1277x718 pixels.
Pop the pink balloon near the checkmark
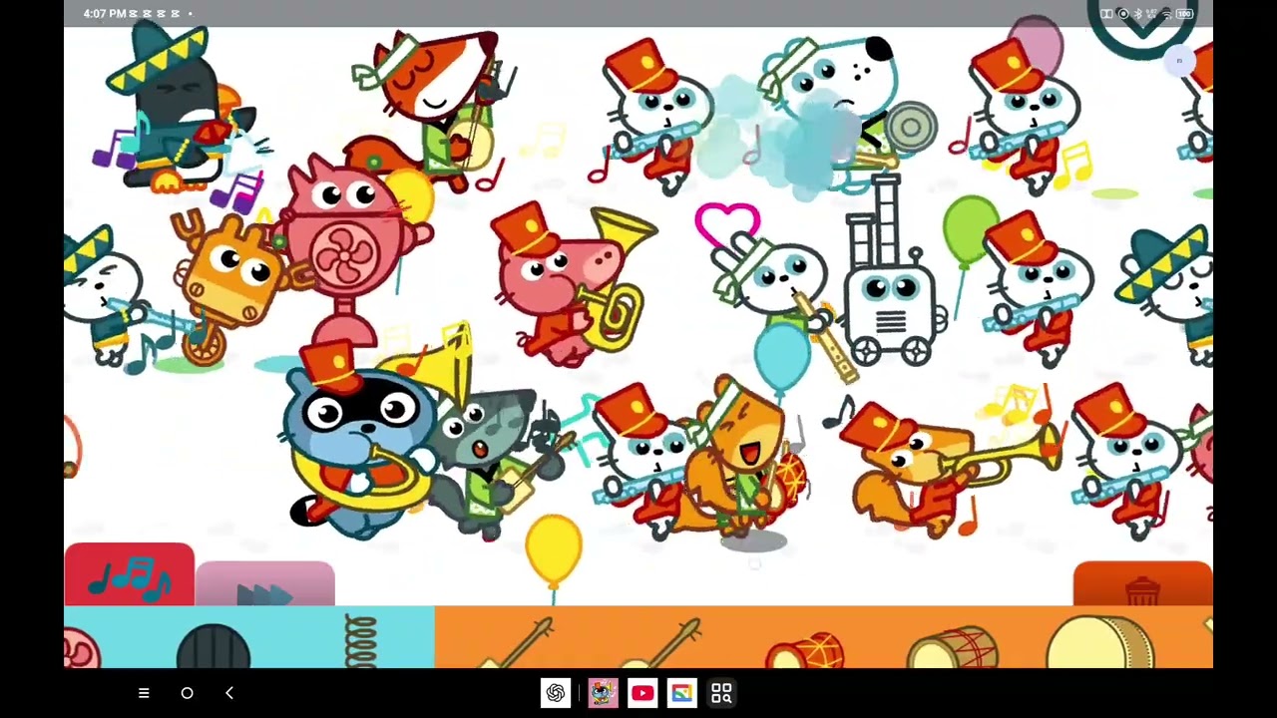(x=1036, y=45)
